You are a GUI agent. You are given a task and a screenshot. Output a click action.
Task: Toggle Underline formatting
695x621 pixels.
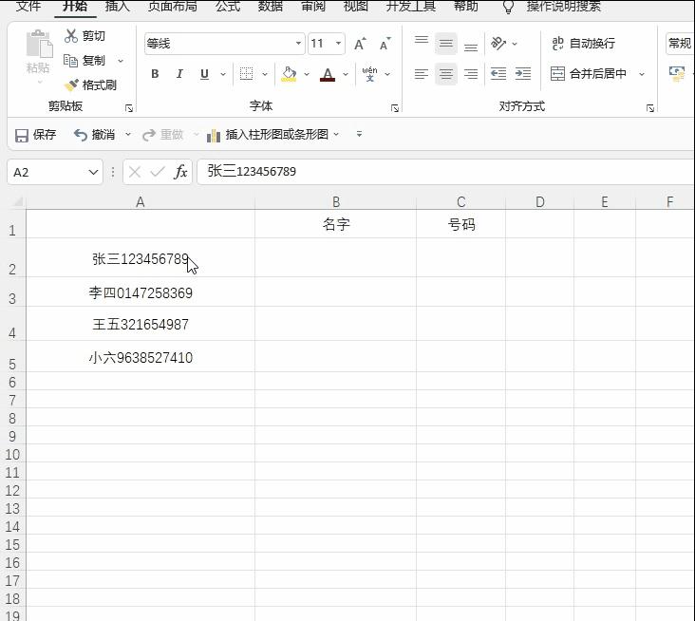point(204,73)
